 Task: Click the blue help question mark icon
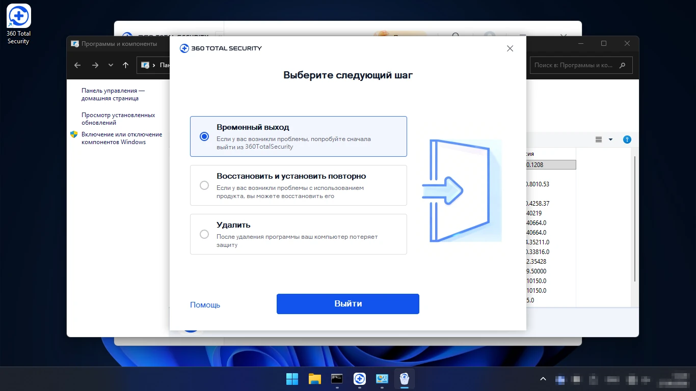[x=627, y=139]
